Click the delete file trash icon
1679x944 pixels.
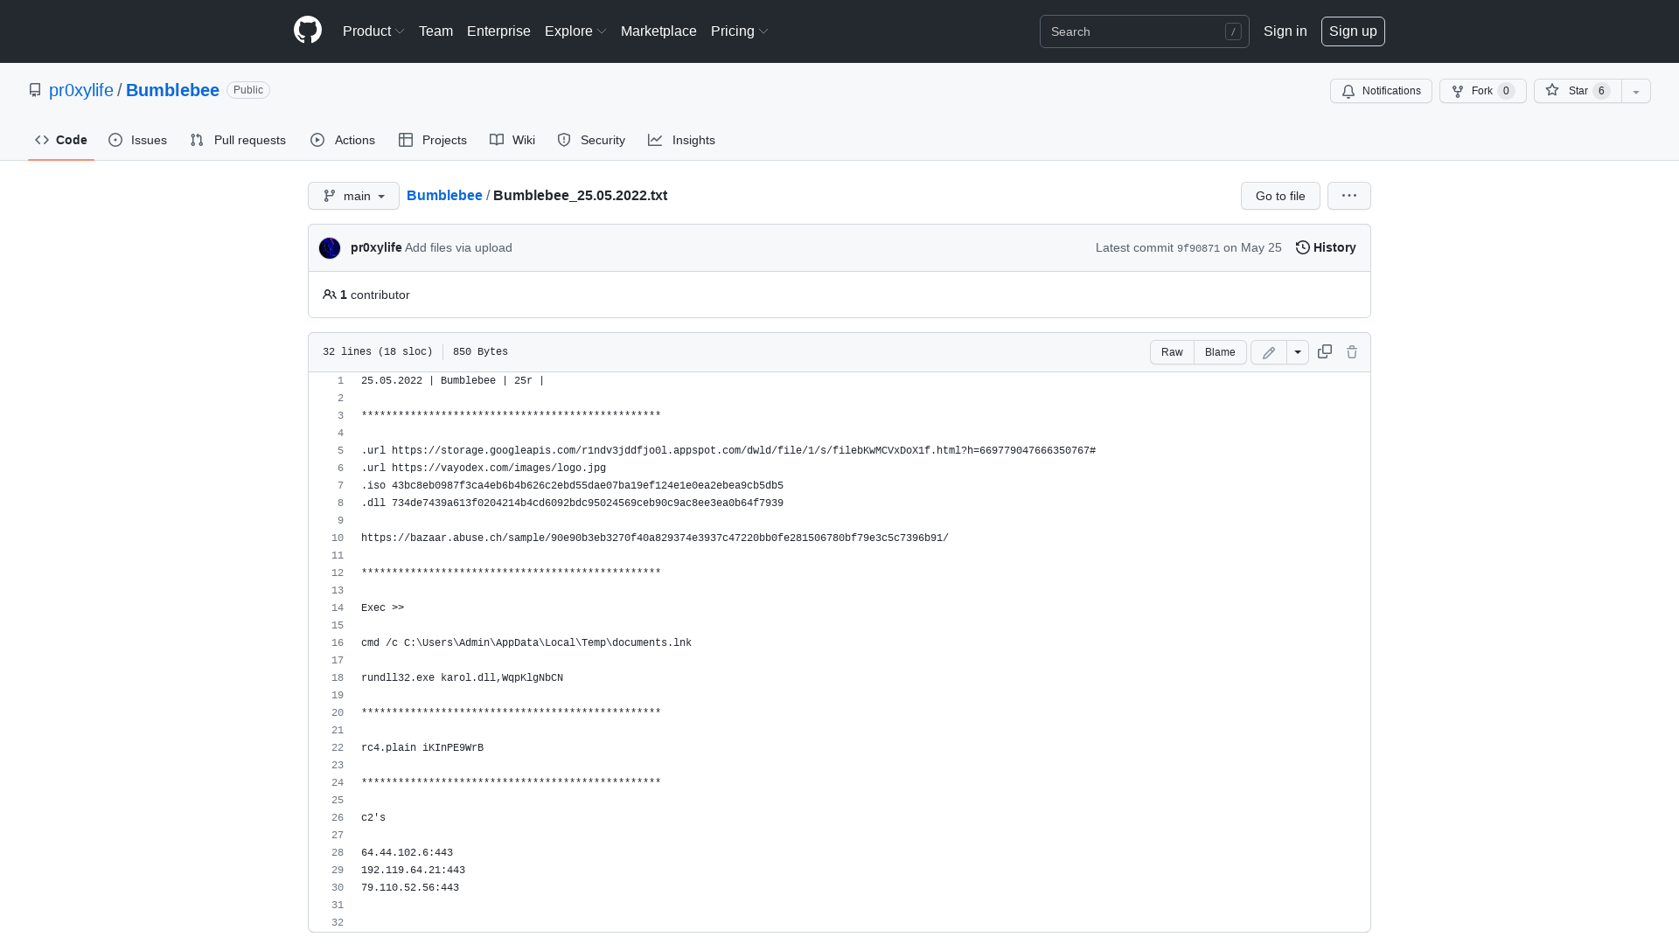[1352, 351]
